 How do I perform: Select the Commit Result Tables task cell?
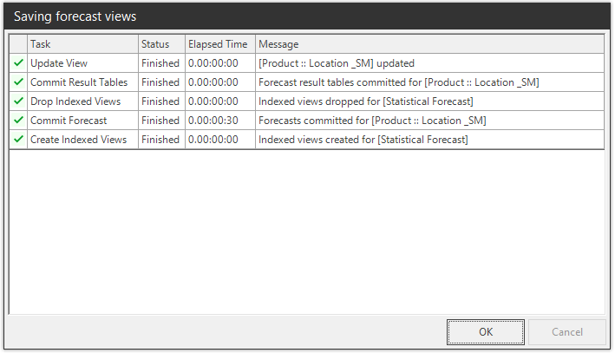point(82,82)
